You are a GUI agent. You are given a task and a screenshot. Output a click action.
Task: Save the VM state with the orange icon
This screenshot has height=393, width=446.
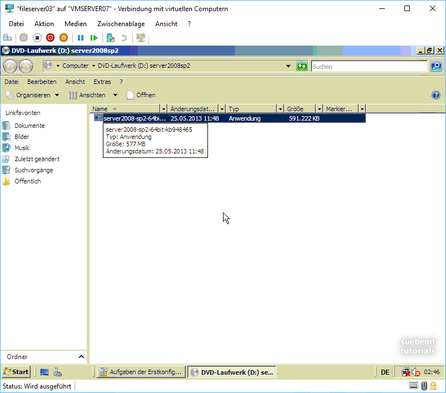64,38
